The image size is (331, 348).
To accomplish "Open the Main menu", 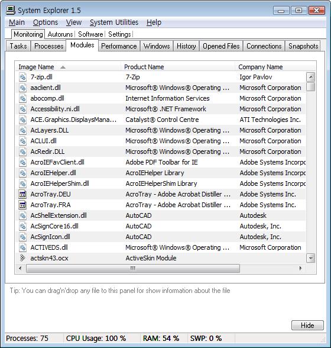I will pos(17,22).
